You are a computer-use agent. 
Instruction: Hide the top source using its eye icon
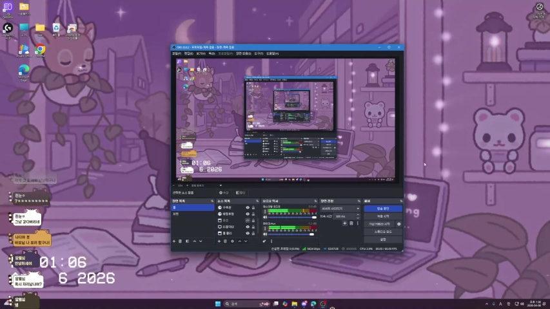point(248,208)
